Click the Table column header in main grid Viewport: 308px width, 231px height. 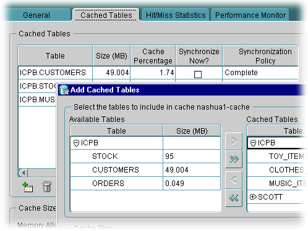pyautogui.click(x=55, y=56)
